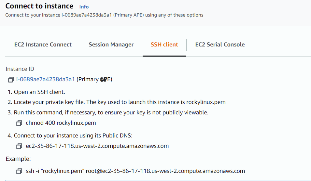Open the Session Manager tab

coord(111,45)
